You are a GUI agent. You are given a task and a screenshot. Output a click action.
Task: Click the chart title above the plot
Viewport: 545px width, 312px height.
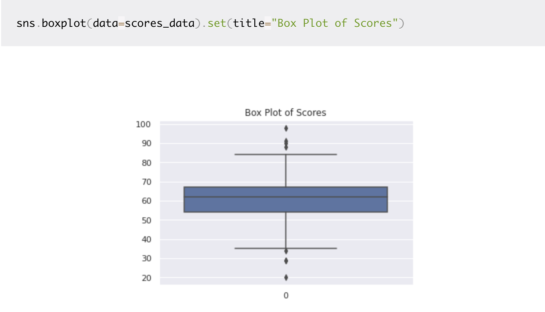tap(285, 113)
